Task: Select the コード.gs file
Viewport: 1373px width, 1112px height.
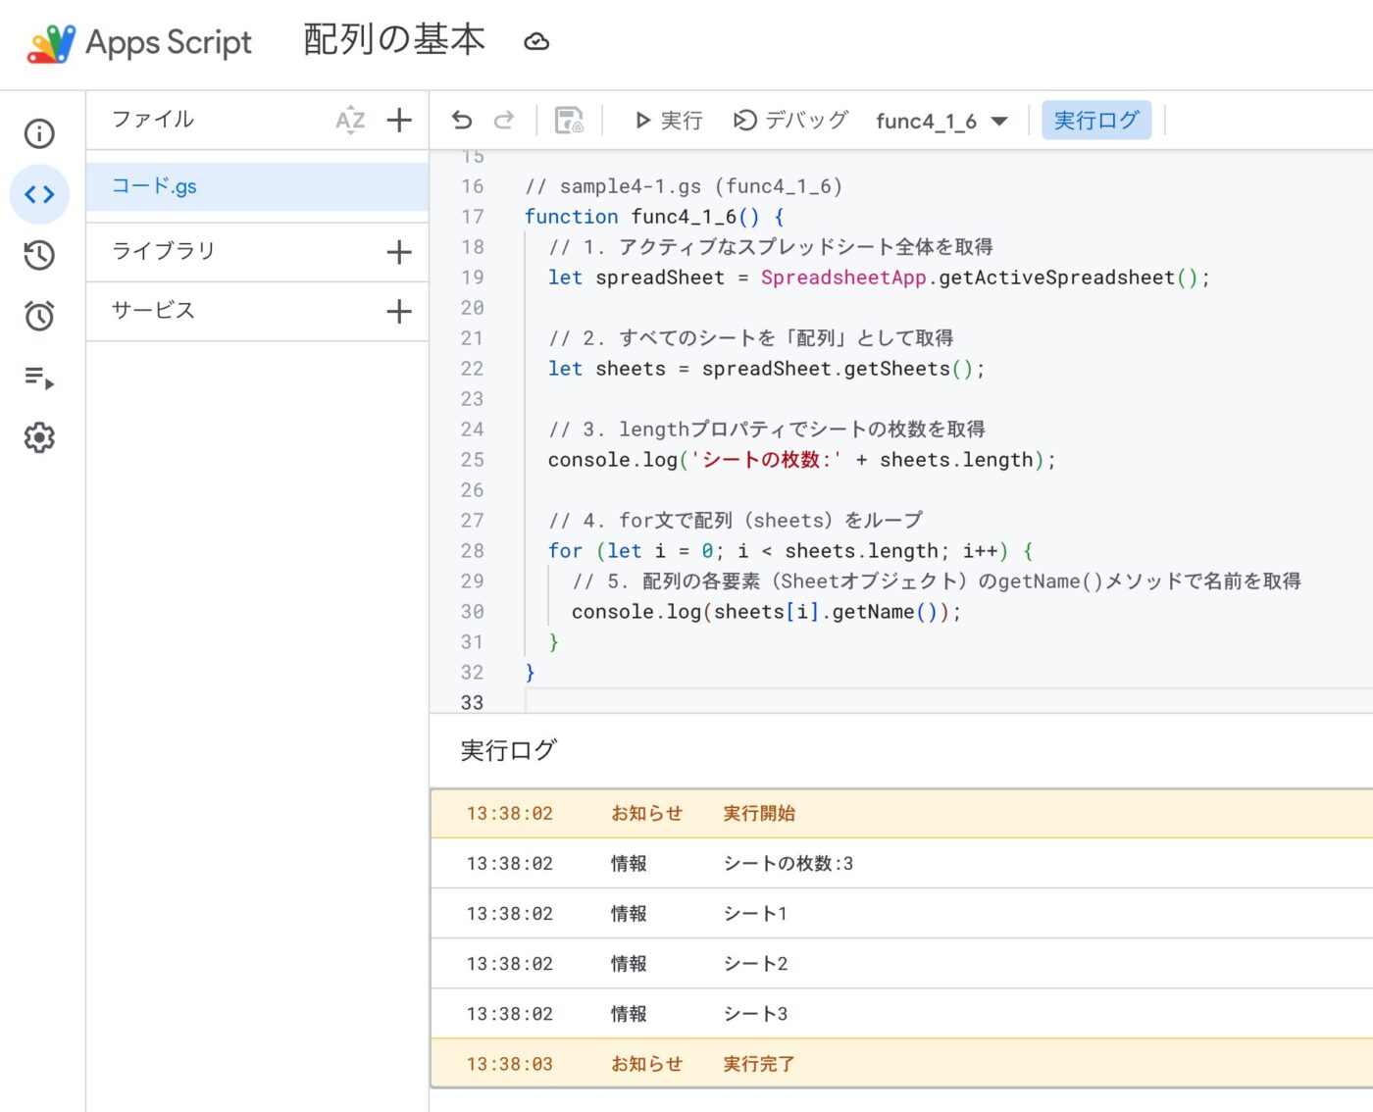Action: (155, 186)
